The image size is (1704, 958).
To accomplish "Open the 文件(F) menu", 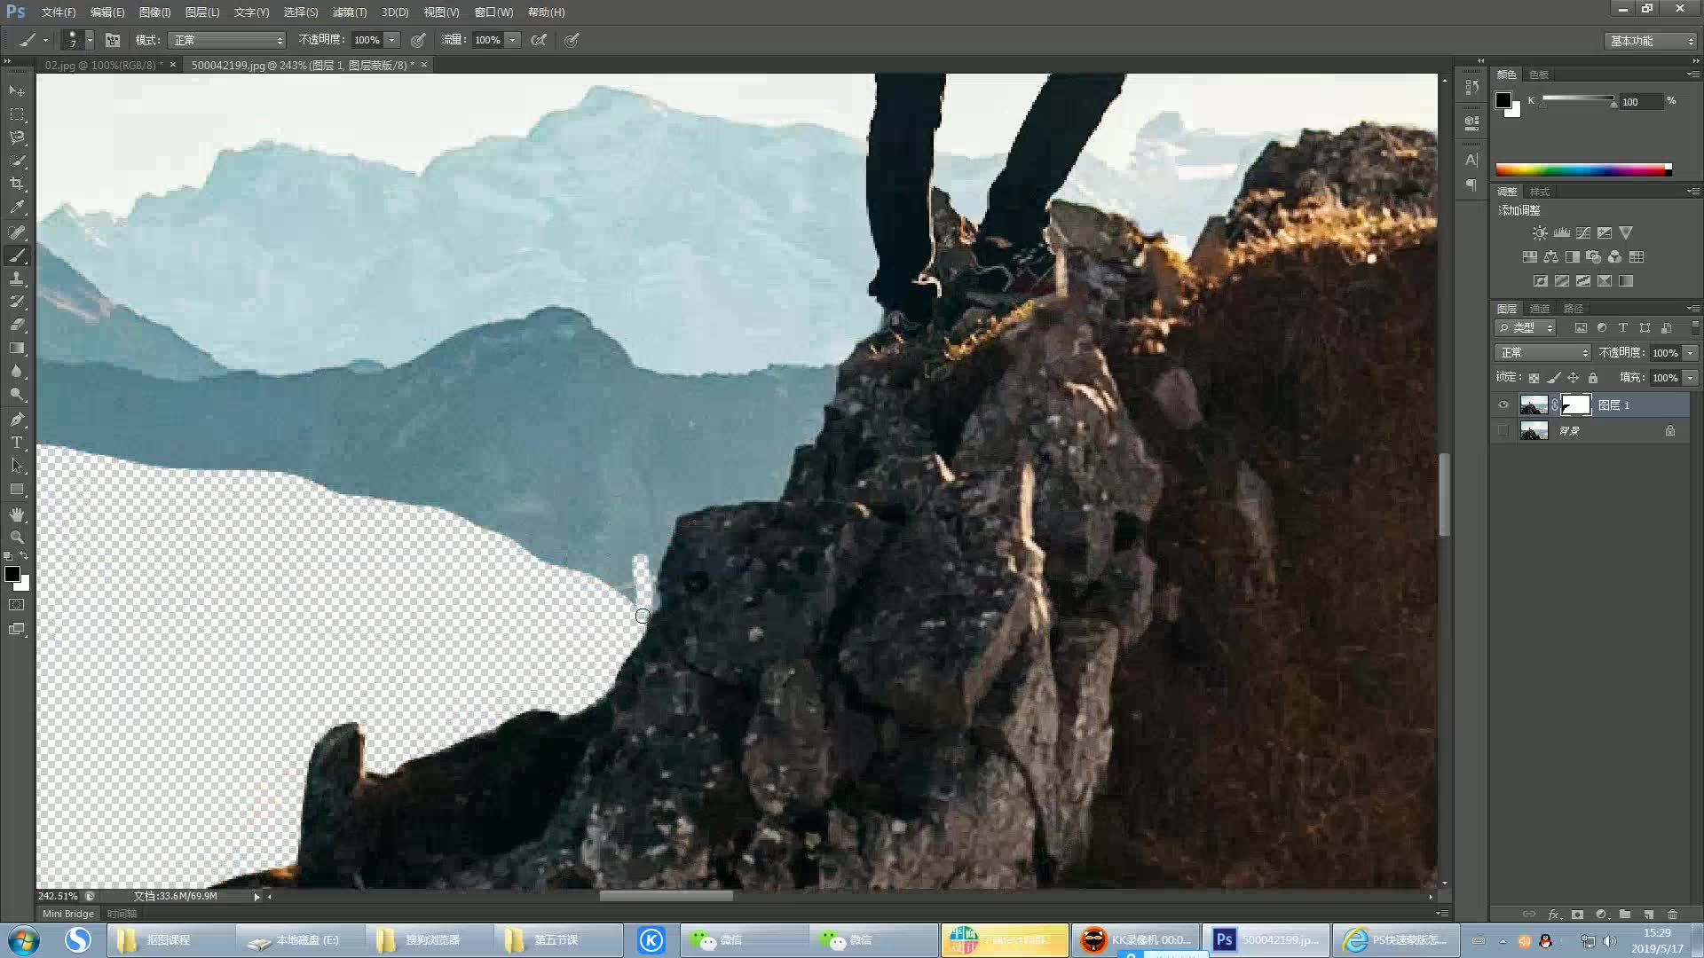I will (x=59, y=12).
